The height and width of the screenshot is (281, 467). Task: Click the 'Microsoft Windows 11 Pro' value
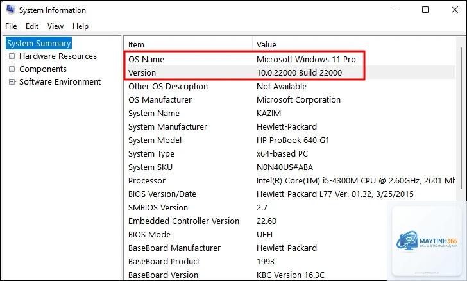pyautogui.click(x=306, y=59)
